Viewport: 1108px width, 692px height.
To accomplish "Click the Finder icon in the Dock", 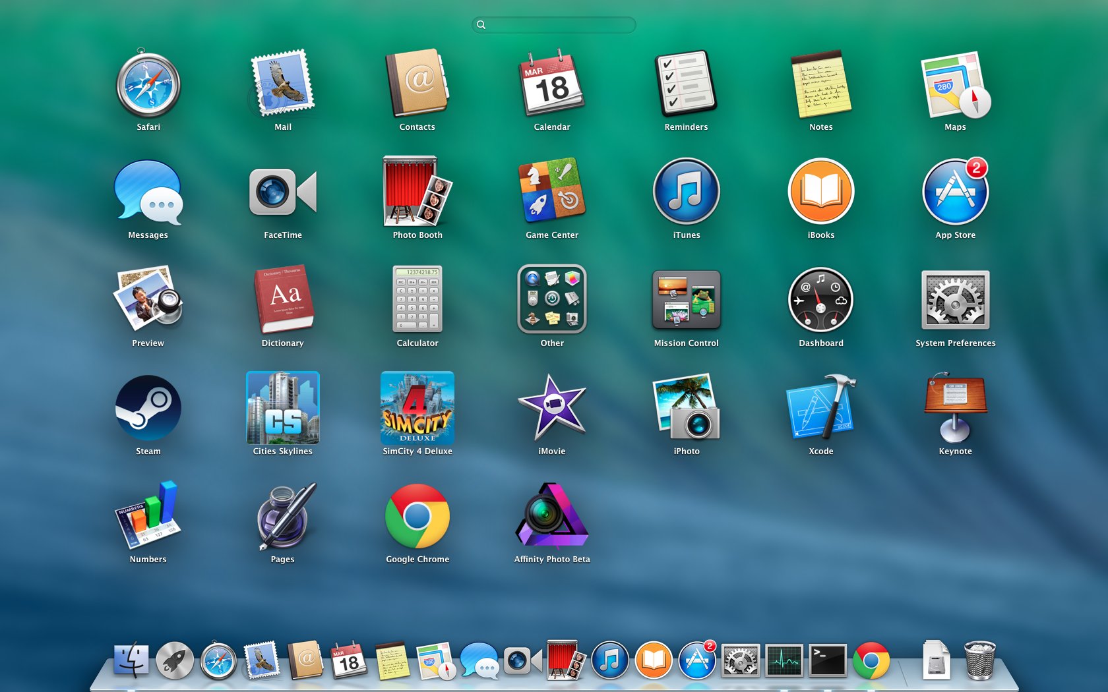I will pyautogui.click(x=131, y=660).
